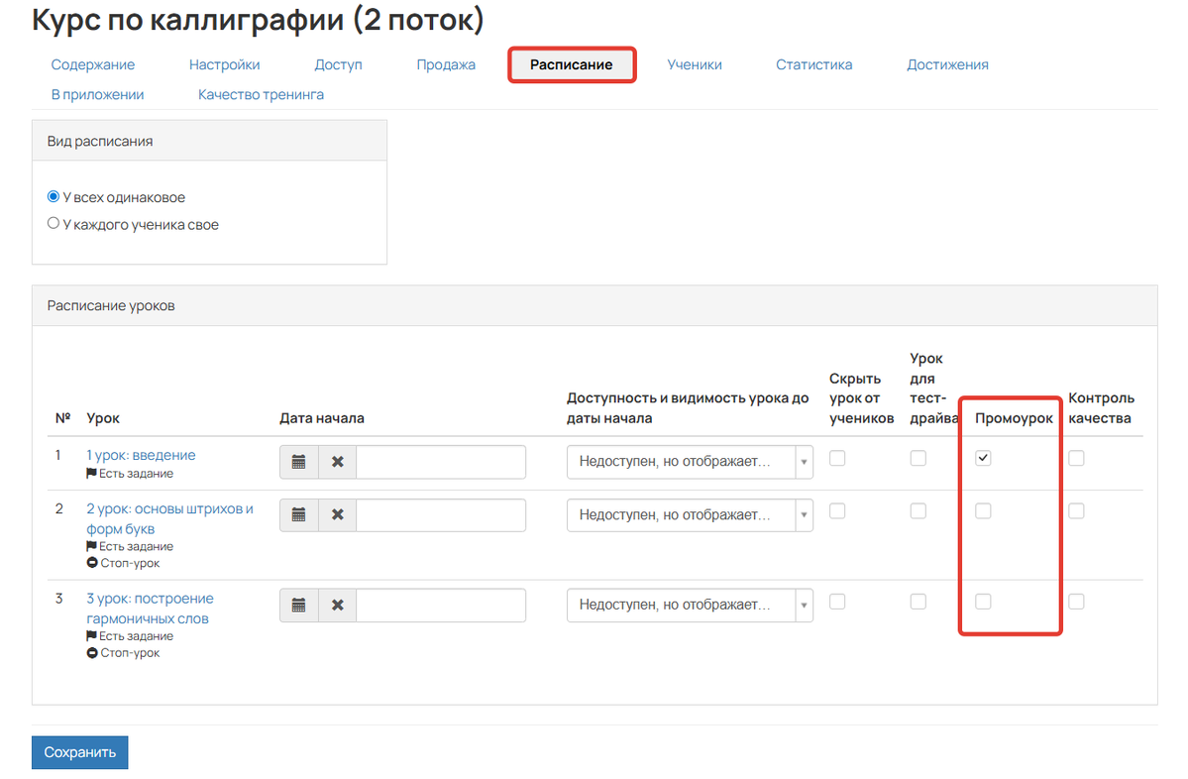Viewport: 1188px width, 779px height.
Task: Clear start date for lesson 3
Action: coord(337,606)
